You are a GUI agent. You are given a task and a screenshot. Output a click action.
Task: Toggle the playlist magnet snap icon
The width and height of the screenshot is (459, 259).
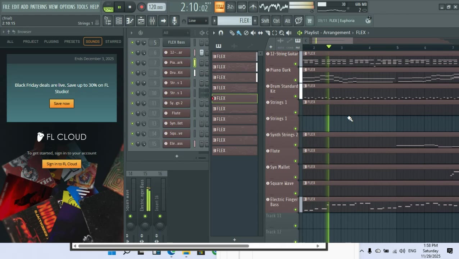(221, 33)
